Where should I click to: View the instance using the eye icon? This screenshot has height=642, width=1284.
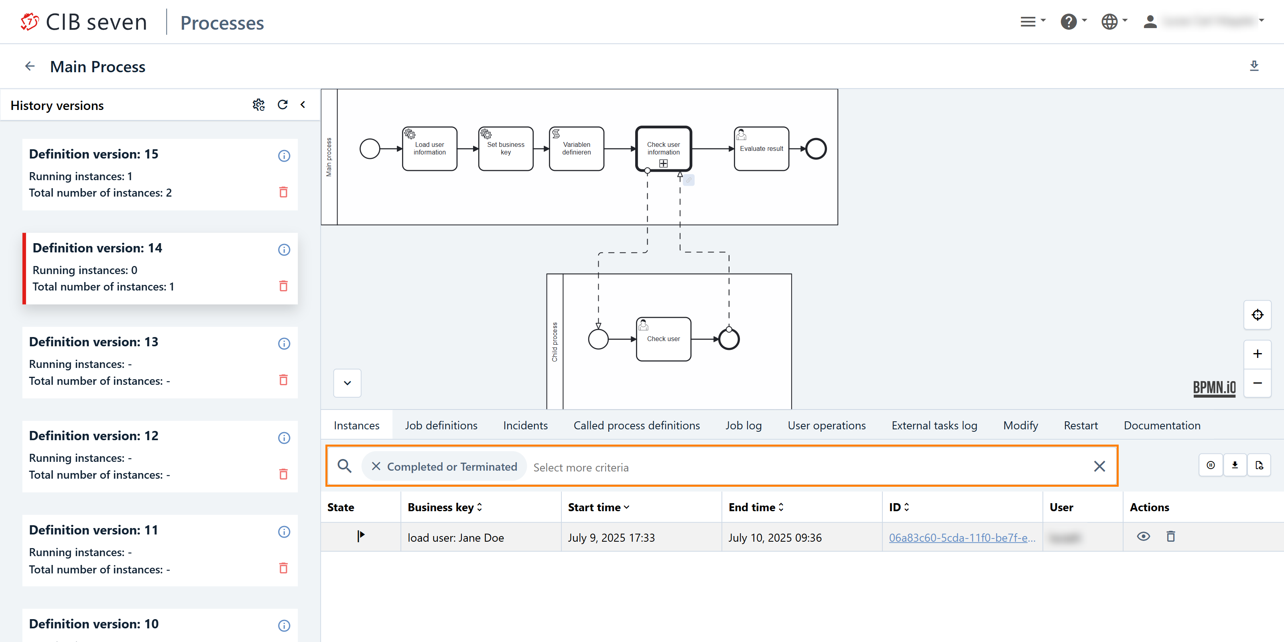pyautogui.click(x=1144, y=537)
